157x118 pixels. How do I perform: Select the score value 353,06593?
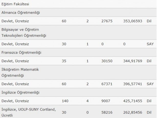click(133, 21)
